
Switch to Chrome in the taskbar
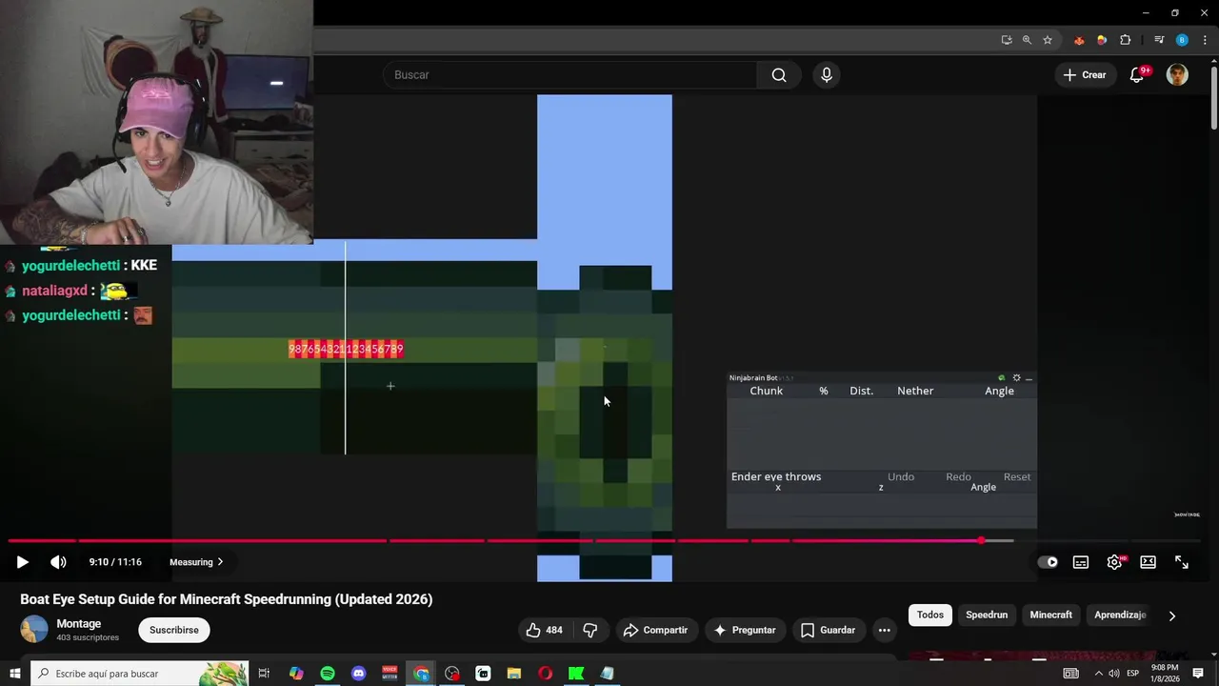[x=421, y=674]
